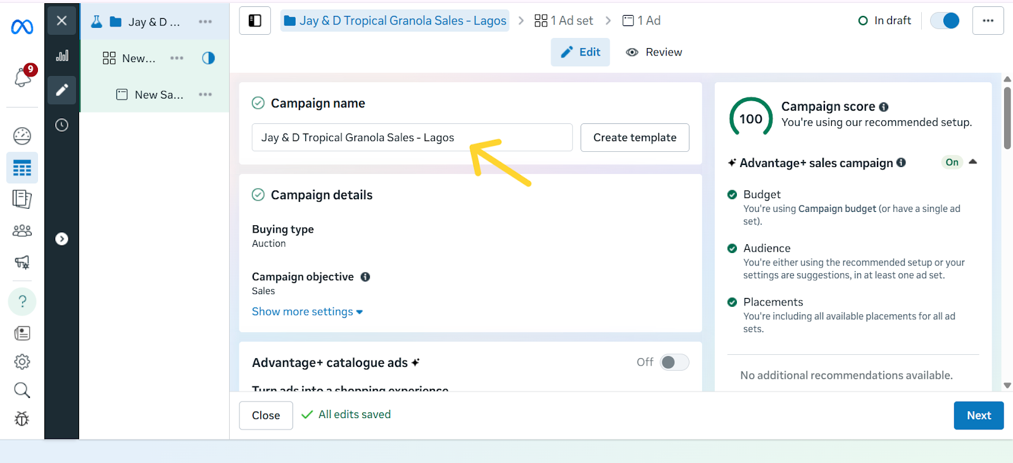Image resolution: width=1013 pixels, height=463 pixels.
Task: Open the settings gear
Action: (x=22, y=362)
